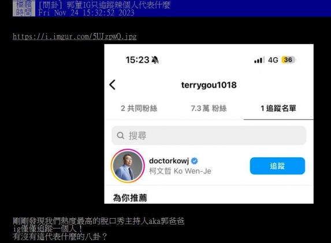Tap the back arrow beside terrygou1018
This screenshot has width=331, height=243.
click(112, 85)
